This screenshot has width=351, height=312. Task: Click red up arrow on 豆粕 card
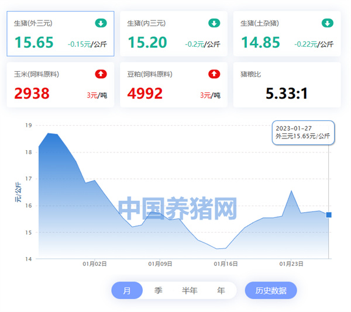click(x=214, y=74)
